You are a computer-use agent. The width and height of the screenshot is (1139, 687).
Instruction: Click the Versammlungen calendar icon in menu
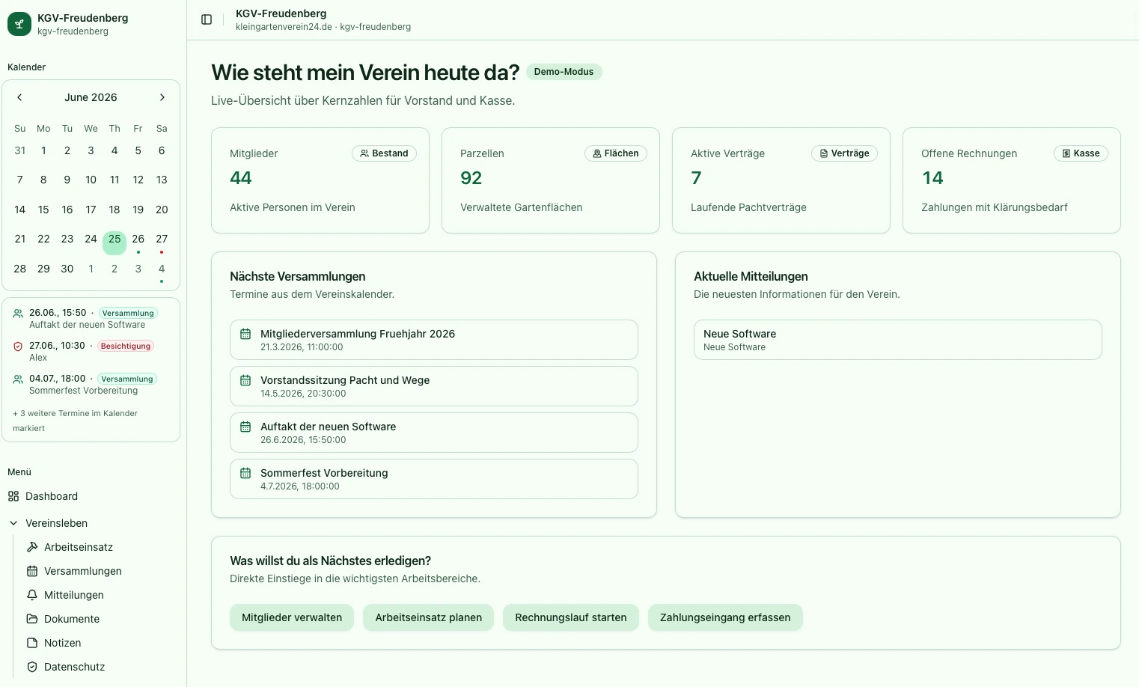click(x=32, y=571)
